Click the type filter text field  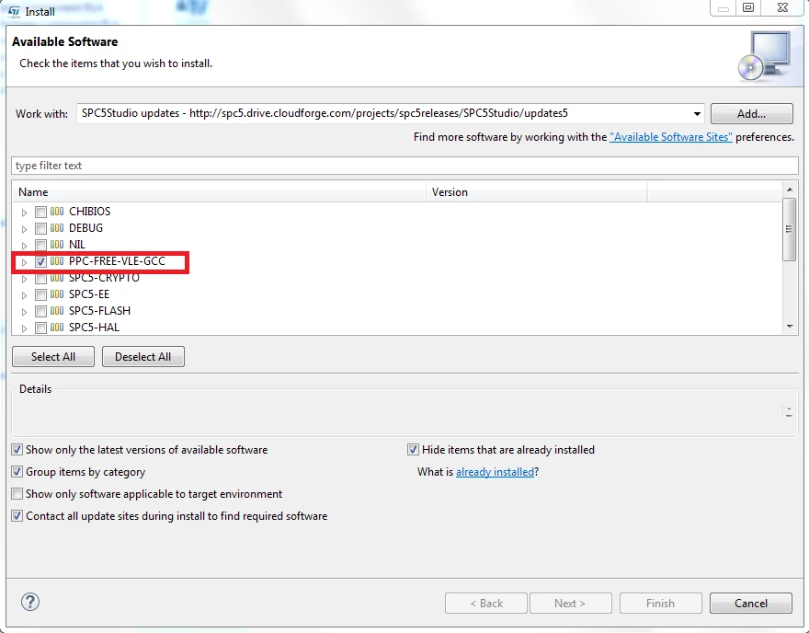pyautogui.click(x=405, y=166)
